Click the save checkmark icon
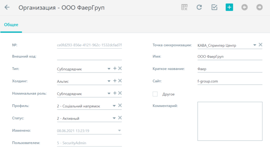 [x=214, y=7]
